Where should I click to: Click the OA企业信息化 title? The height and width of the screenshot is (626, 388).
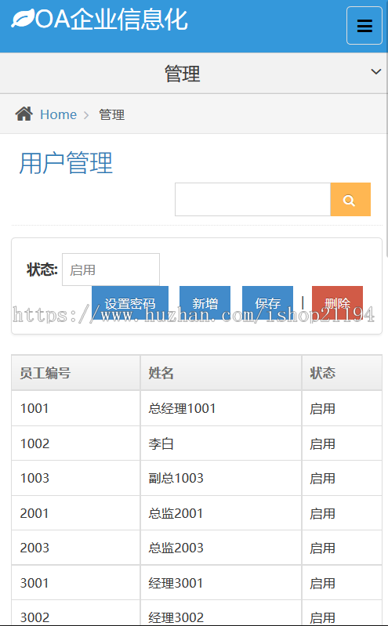pos(111,19)
